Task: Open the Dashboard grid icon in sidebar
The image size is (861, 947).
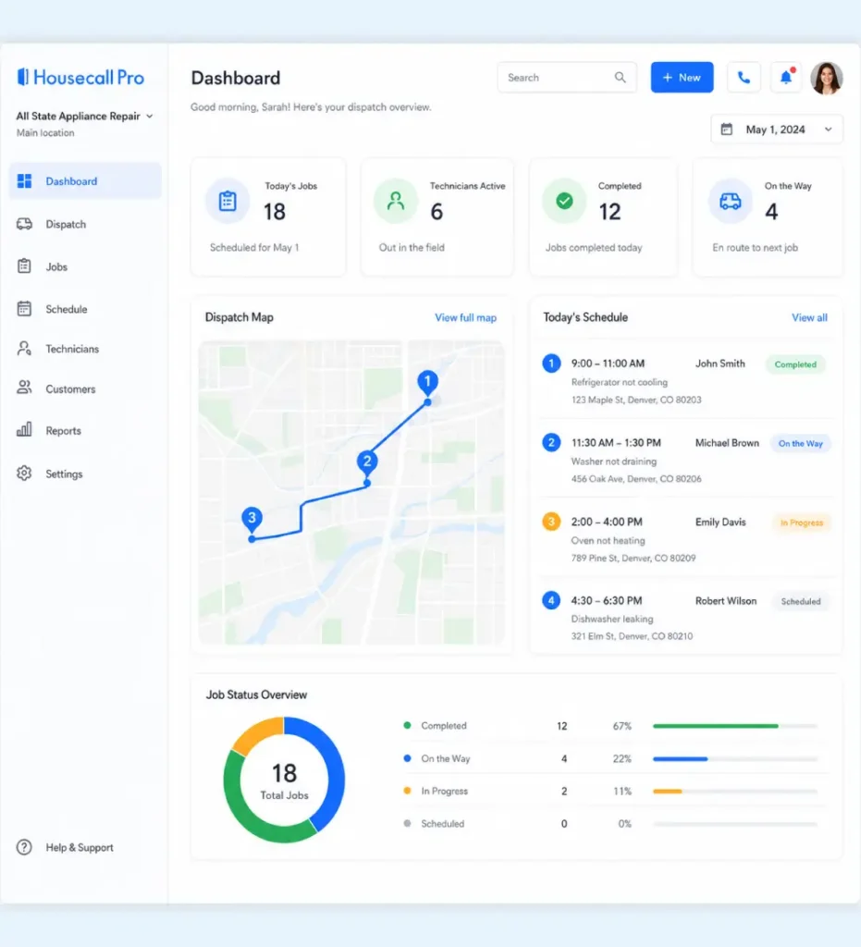Action: (x=24, y=181)
